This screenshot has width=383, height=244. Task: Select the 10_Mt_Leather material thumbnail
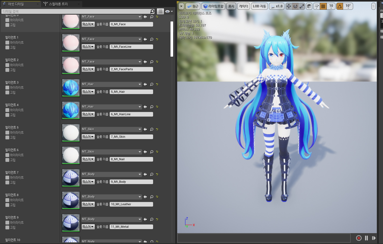click(71, 200)
